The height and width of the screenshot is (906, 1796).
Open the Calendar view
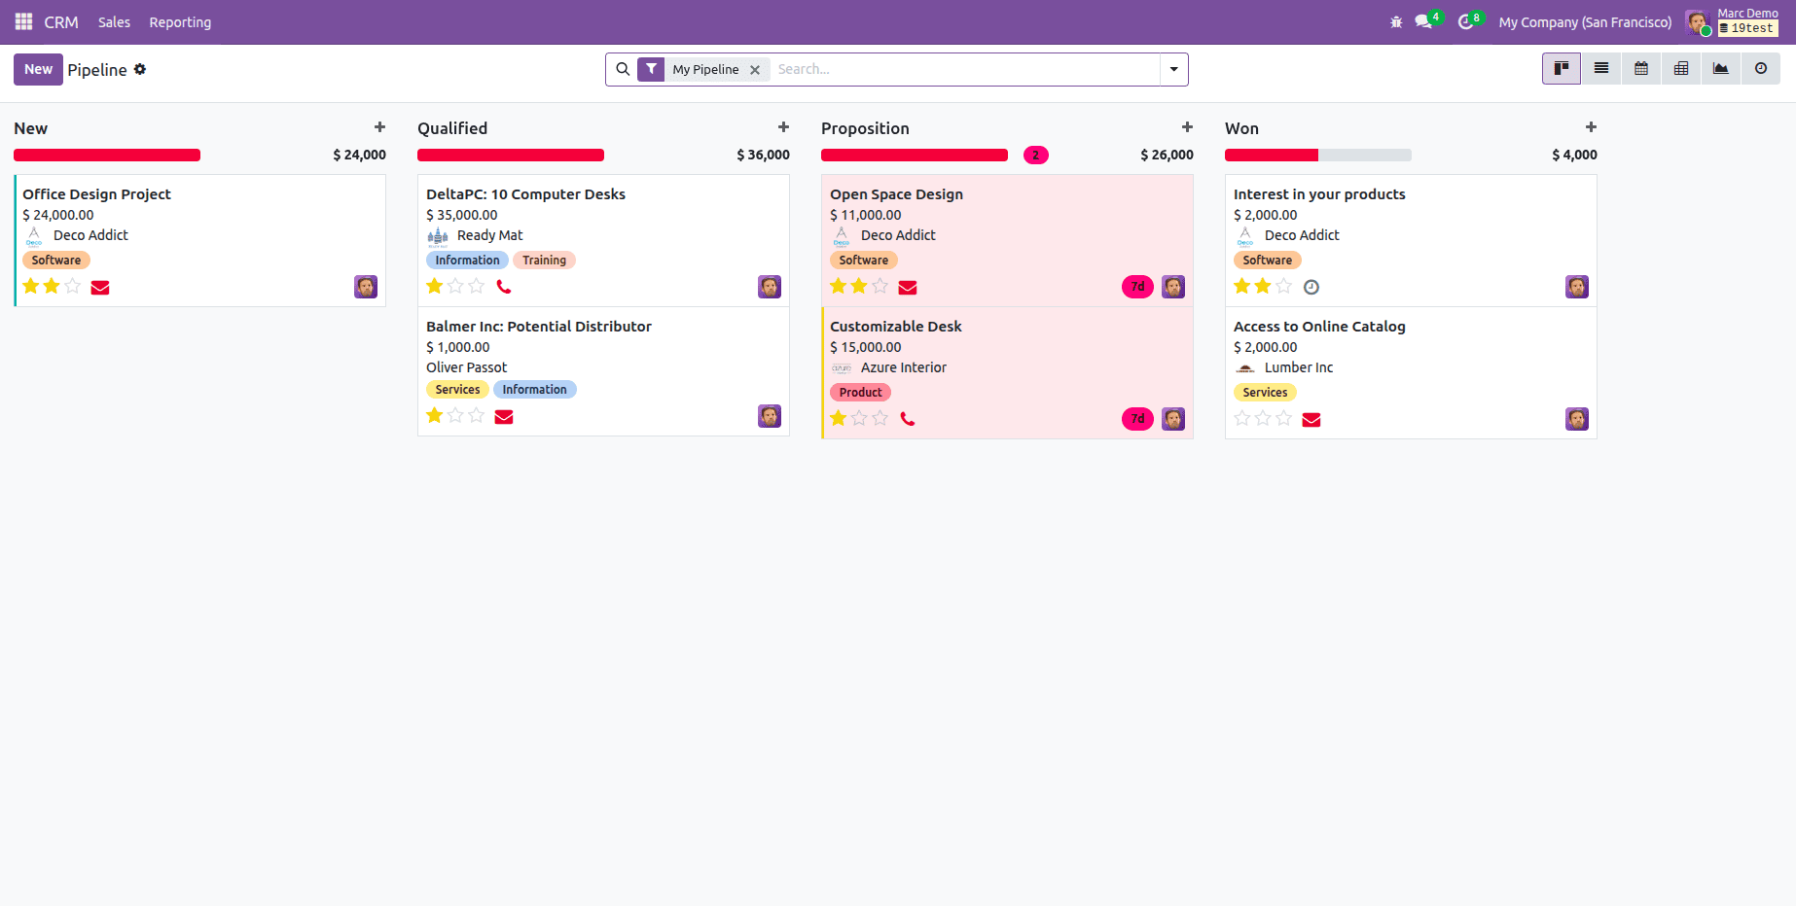[1640, 68]
